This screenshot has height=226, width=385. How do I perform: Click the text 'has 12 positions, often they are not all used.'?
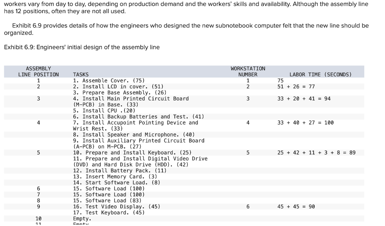click(65, 11)
